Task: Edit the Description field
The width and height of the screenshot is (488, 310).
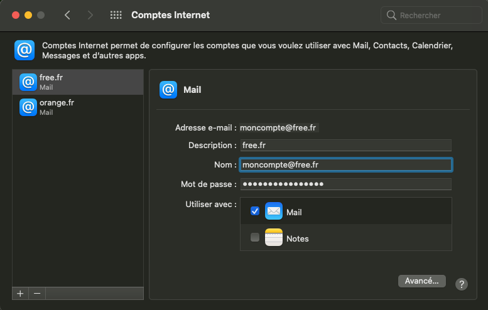Action: click(345, 146)
